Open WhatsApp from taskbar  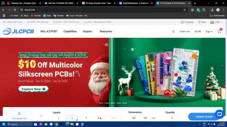67,124
